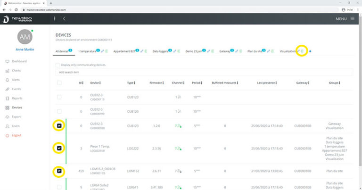This screenshot has width=362, height=190.
Task: Click the Newsteo Webmonitor logo
Action: 17,19
